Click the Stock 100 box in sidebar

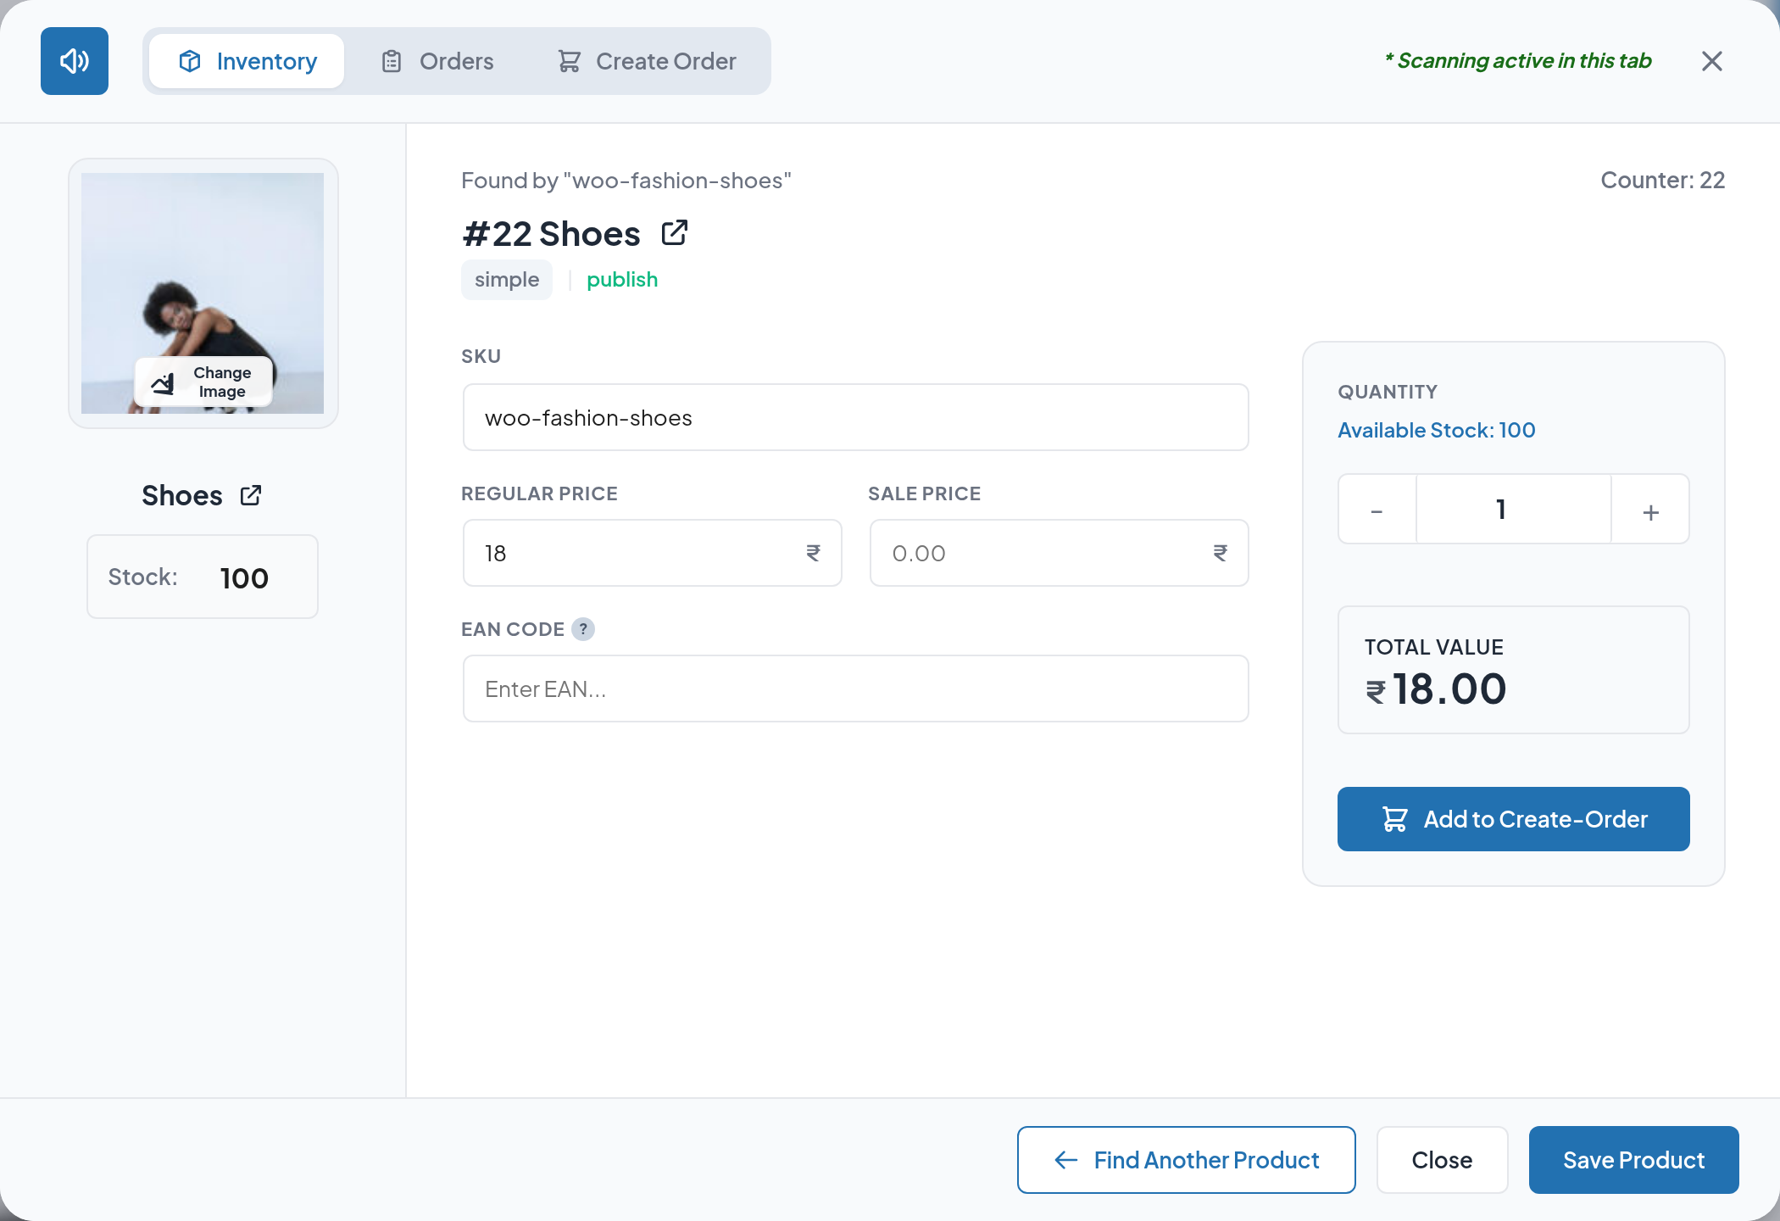coord(203,577)
